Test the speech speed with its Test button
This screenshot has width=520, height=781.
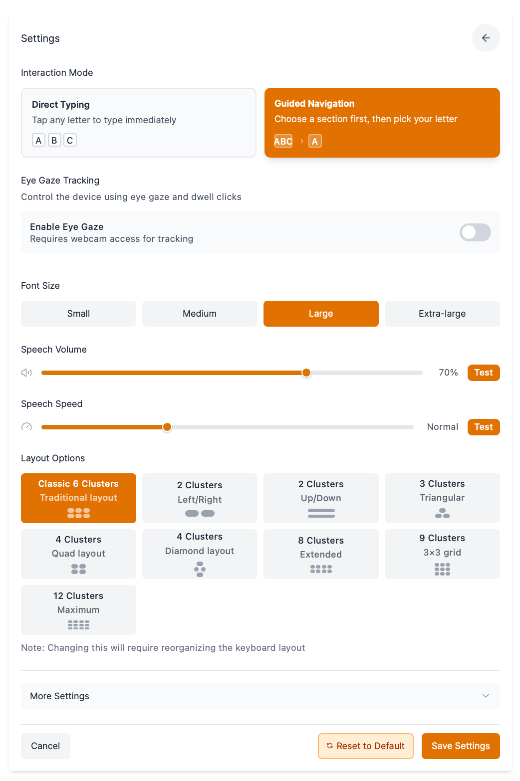483,427
